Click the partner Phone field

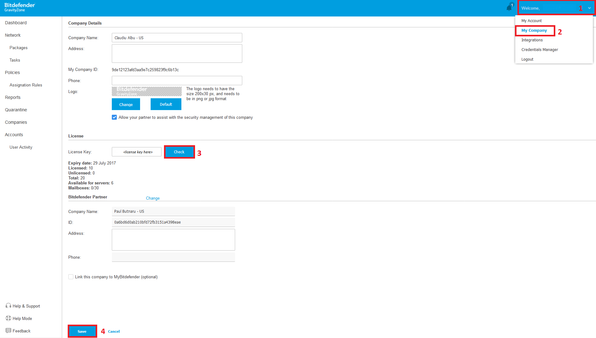(x=173, y=257)
